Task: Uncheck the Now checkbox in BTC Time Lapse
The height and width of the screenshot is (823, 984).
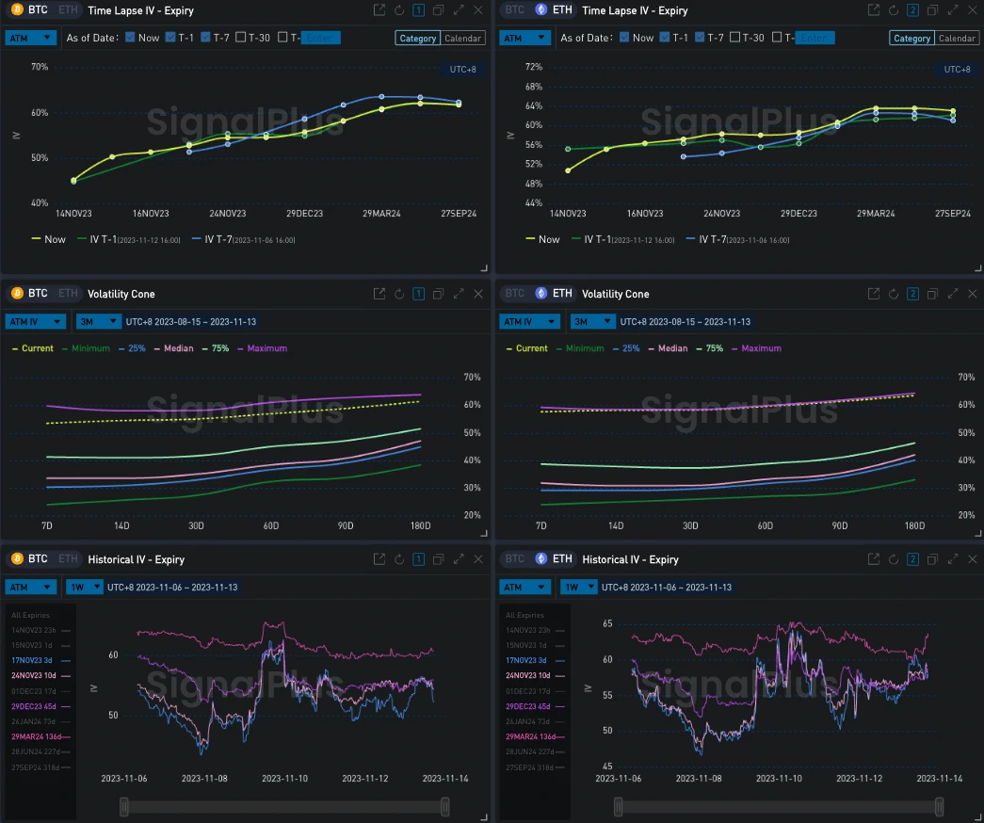Action: coord(129,38)
